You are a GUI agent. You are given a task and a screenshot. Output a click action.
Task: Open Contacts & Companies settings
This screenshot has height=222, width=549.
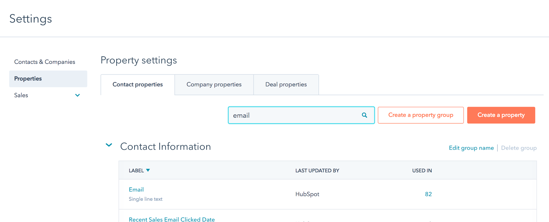(45, 62)
